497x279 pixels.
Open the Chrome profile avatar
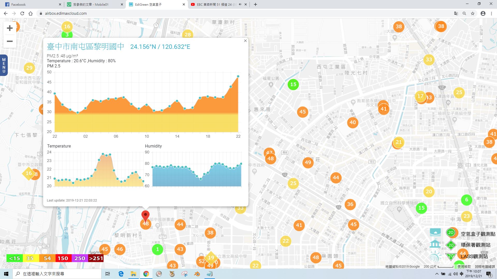(x=483, y=13)
